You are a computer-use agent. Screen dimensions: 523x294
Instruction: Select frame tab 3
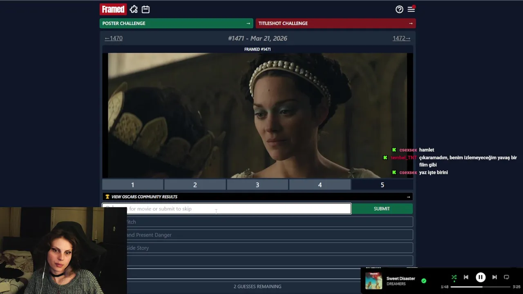click(x=257, y=185)
